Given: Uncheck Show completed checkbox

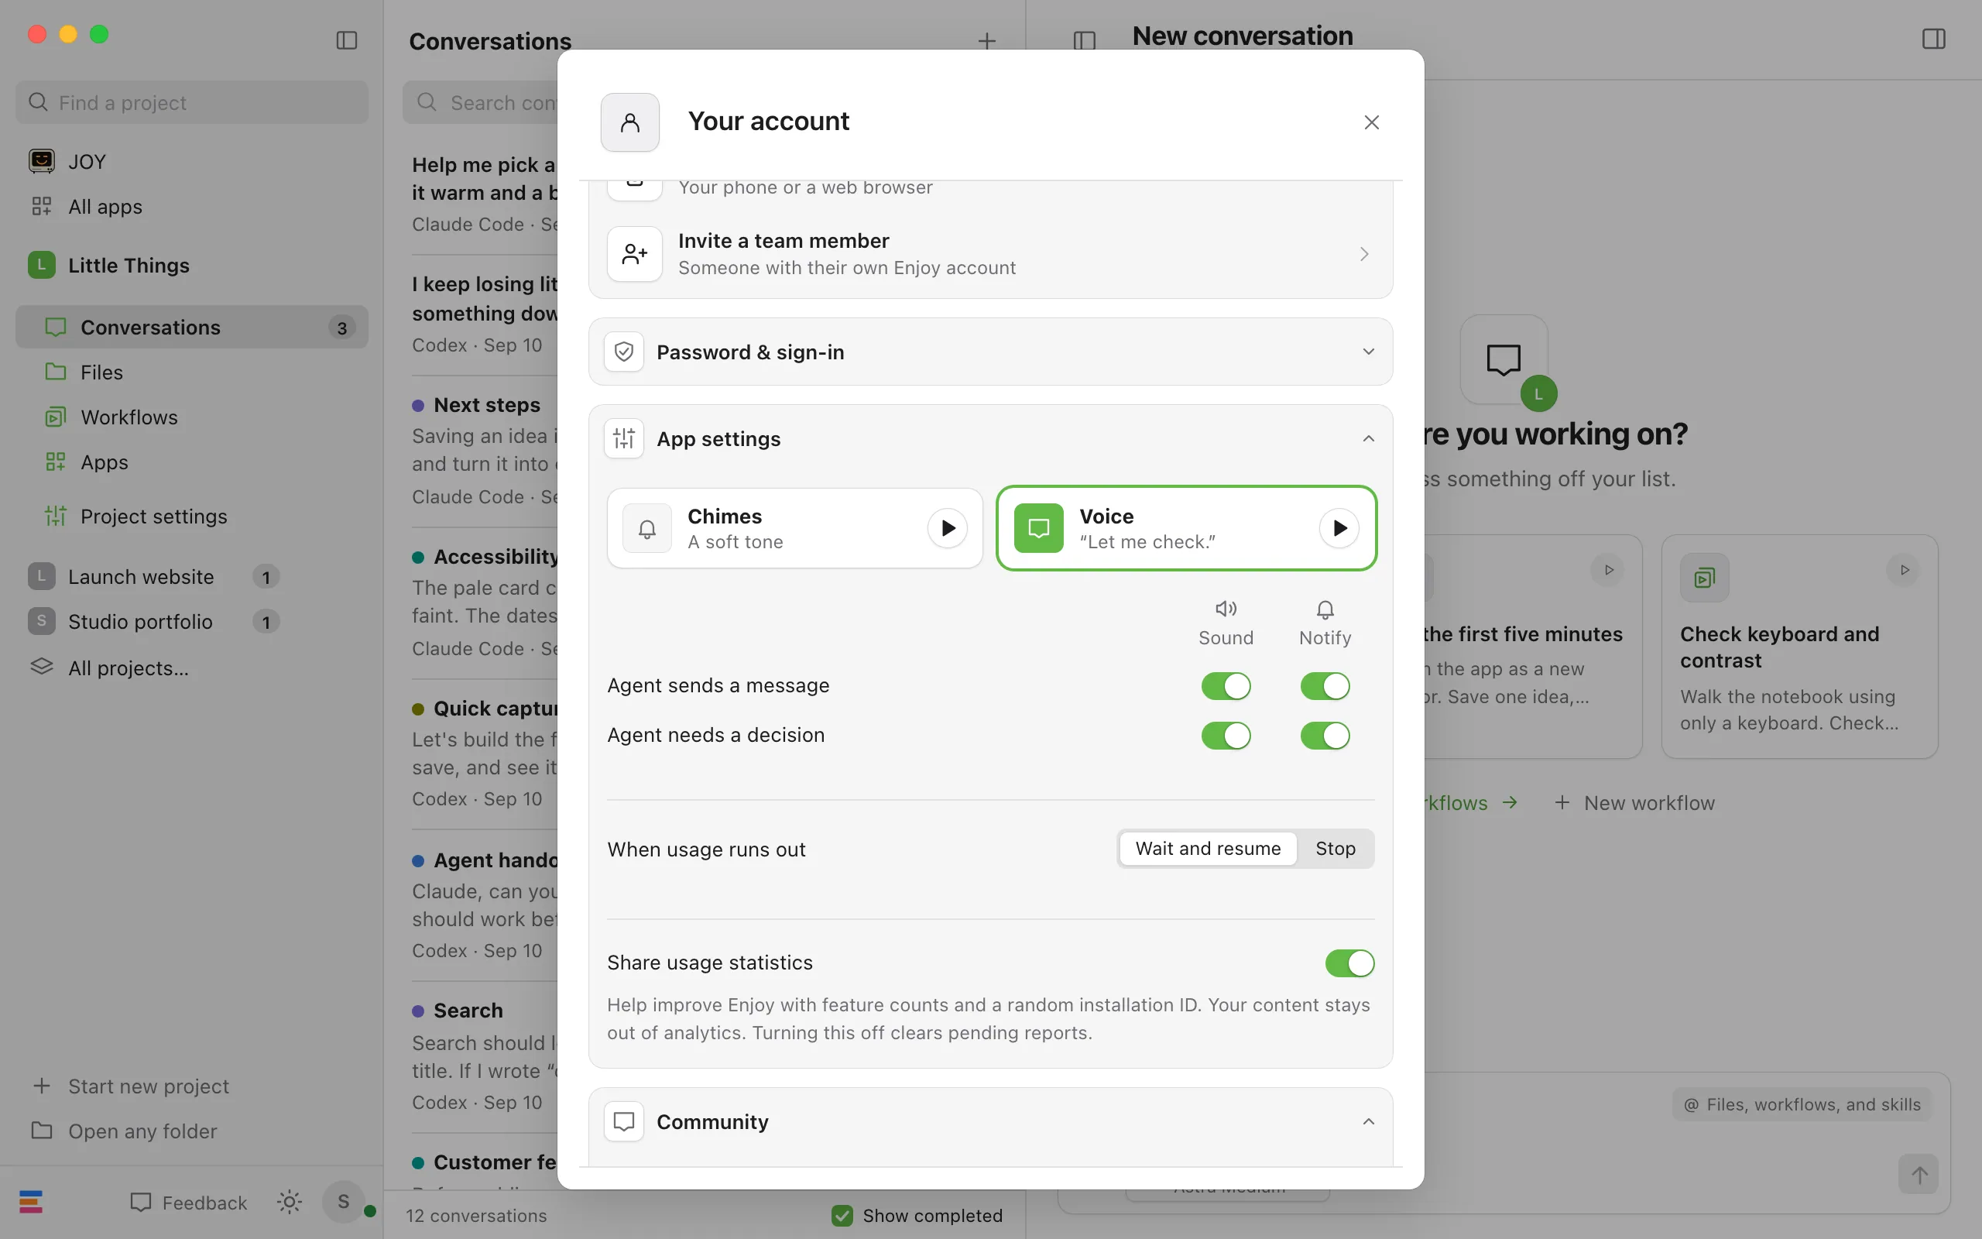Looking at the screenshot, I should click(x=842, y=1215).
